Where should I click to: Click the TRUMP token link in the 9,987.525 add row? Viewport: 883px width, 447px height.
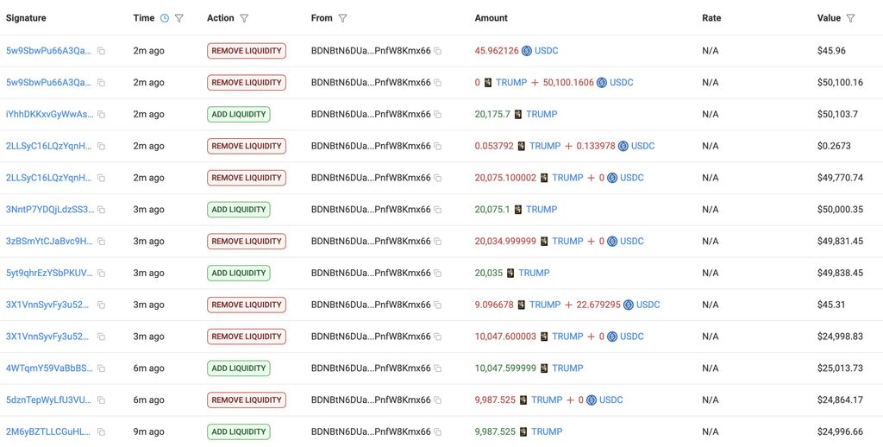point(547,431)
